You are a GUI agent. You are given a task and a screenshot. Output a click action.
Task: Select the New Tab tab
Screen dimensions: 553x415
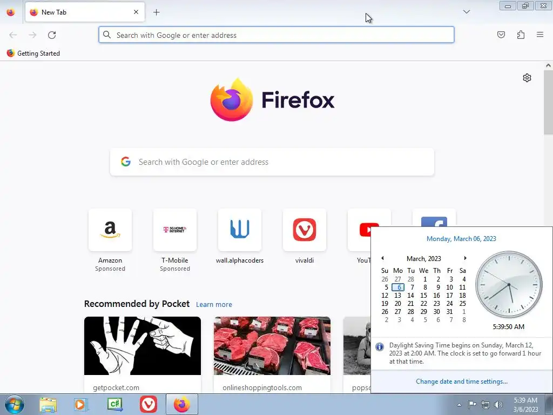tap(85, 12)
